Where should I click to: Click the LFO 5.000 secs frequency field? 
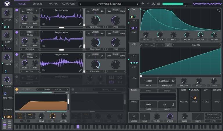pos(164,81)
